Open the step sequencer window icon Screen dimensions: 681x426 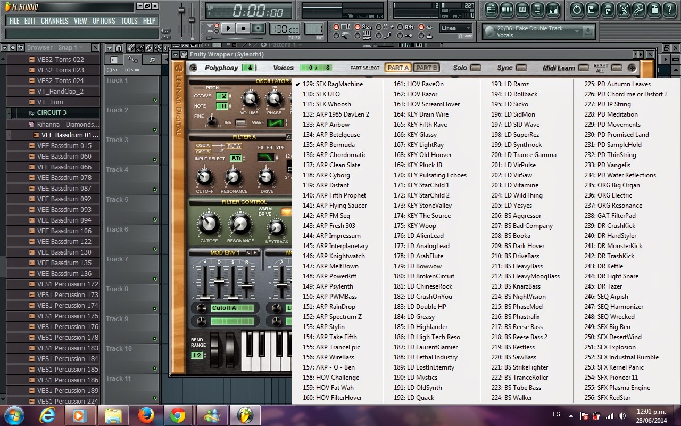507,10
